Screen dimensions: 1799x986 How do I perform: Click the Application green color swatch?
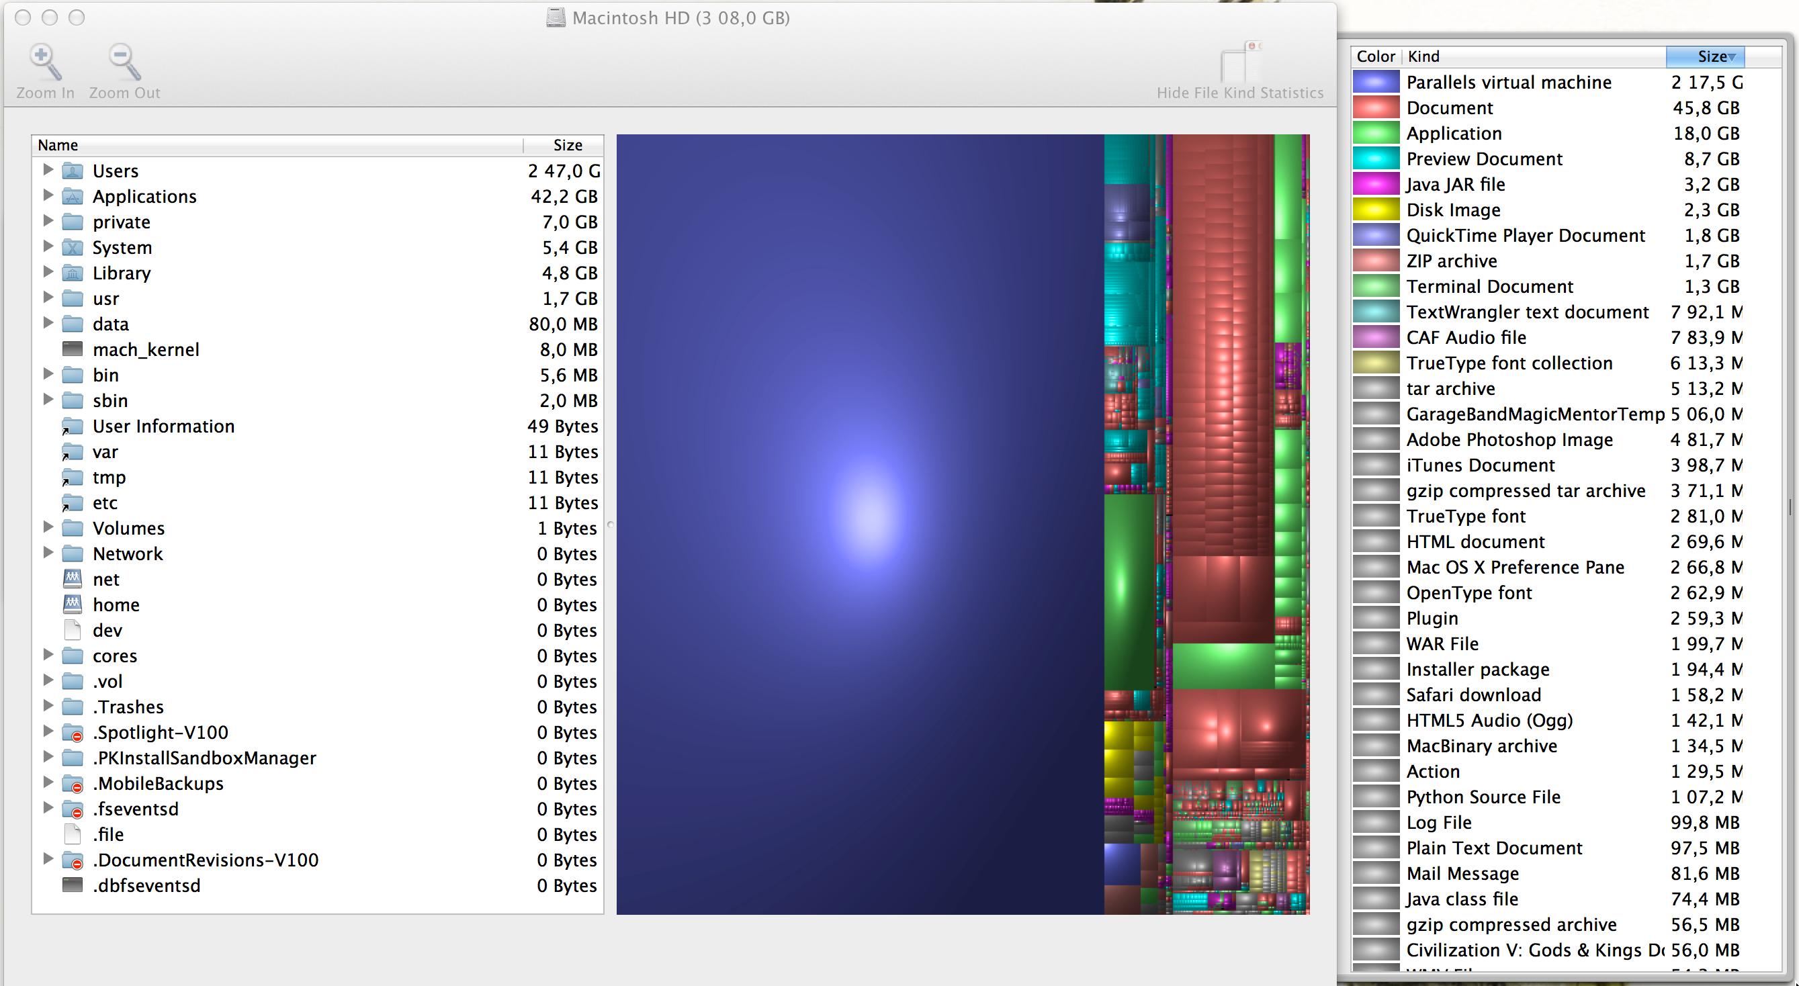tap(1376, 134)
